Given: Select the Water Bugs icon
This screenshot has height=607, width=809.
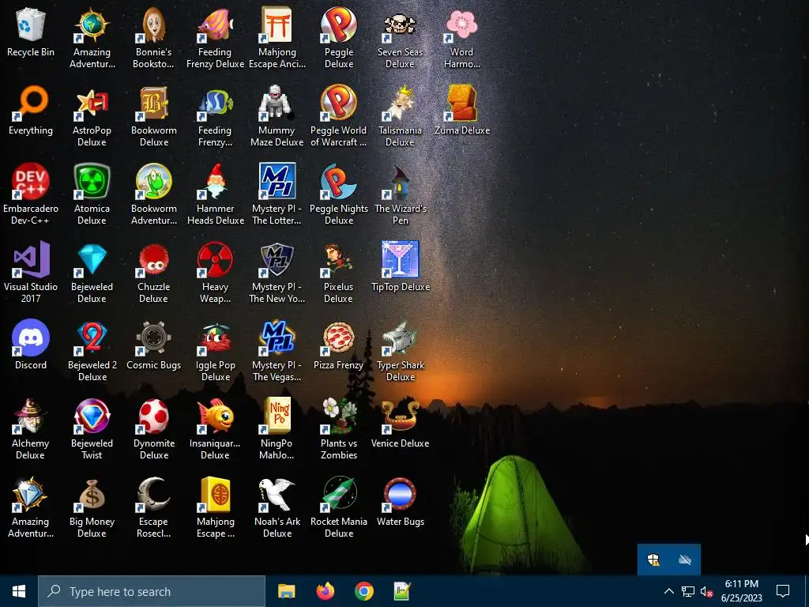Looking at the screenshot, I should 400,495.
